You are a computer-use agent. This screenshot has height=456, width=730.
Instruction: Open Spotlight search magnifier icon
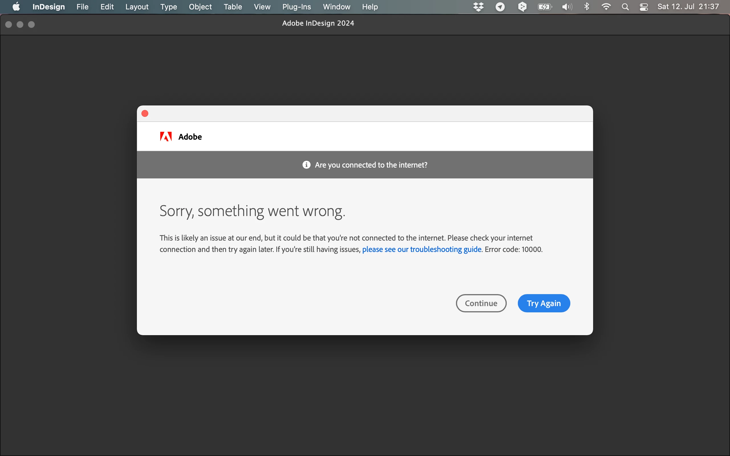click(625, 7)
